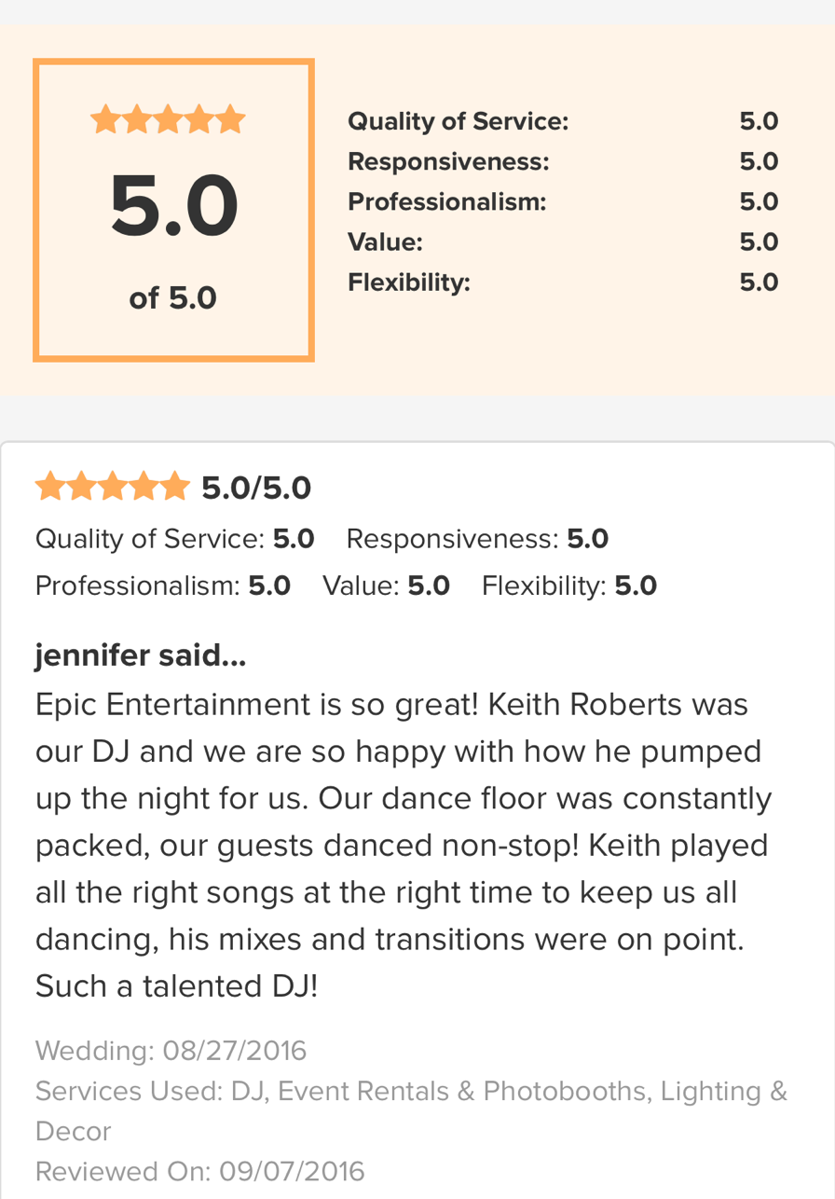Click the review's Responsiveness: 5.0 rating

477,539
